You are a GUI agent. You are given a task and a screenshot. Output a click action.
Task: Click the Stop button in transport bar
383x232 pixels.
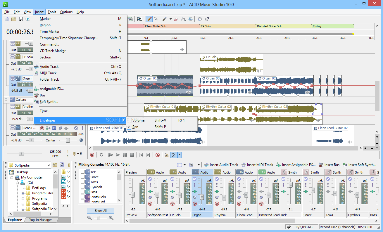pos(132,155)
